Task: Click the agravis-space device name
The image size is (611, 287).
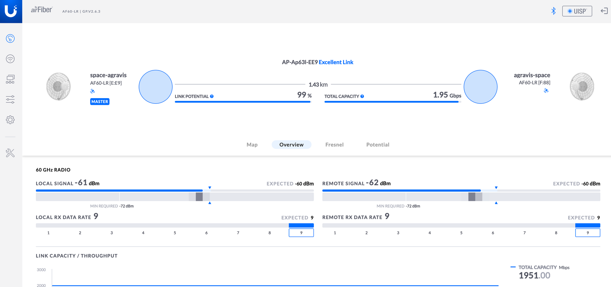Action: pos(532,75)
